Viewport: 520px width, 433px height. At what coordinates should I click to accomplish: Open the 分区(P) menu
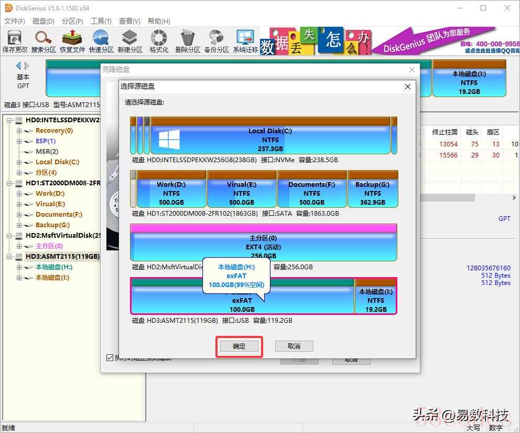(x=72, y=21)
